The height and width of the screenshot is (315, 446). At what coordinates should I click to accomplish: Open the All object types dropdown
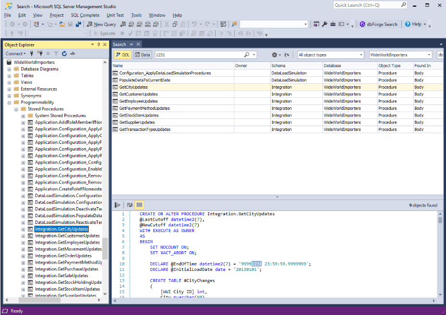(330, 55)
